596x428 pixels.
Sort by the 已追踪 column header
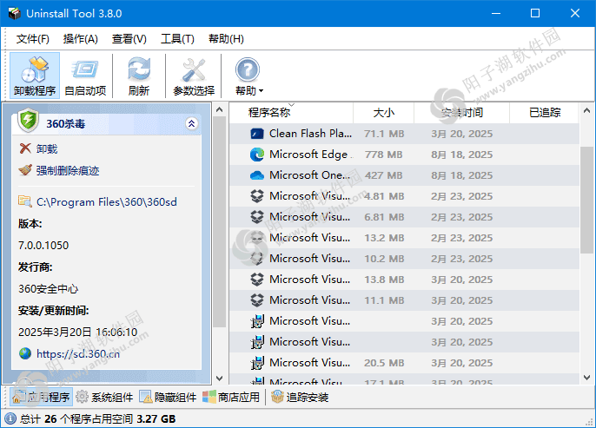[545, 112]
